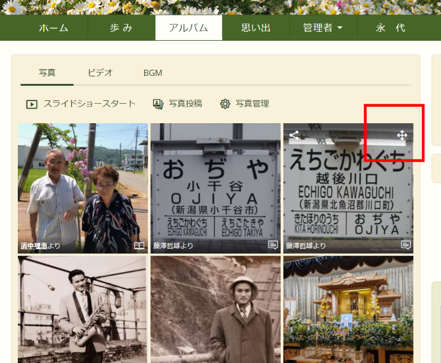
Task: Switch to the BGM tab
Action: click(153, 73)
